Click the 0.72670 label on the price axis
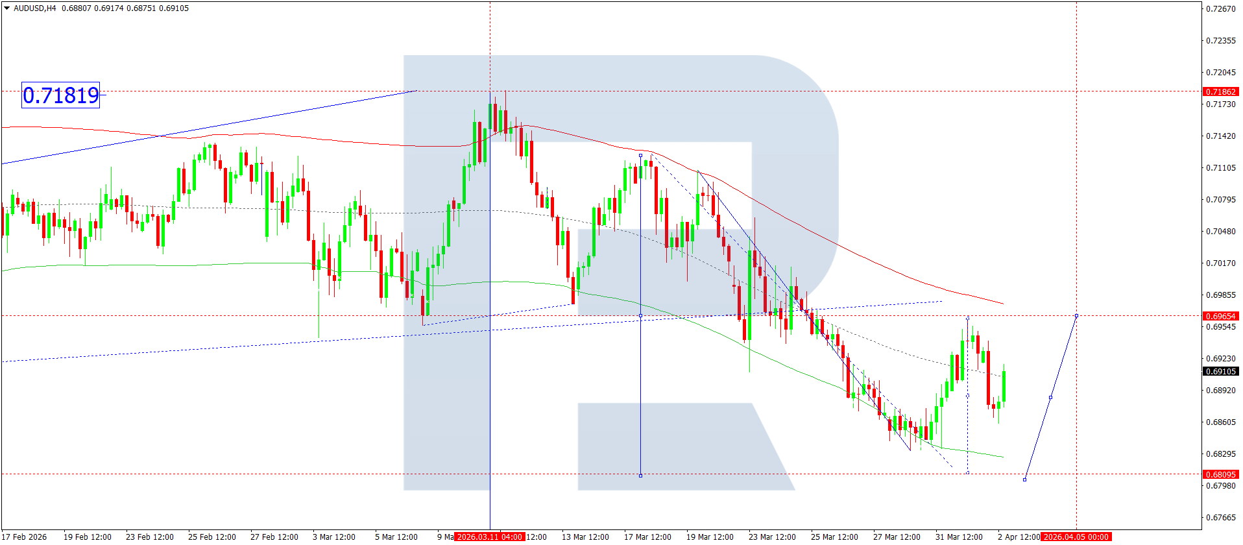This screenshot has width=1243, height=545. coord(1220,8)
